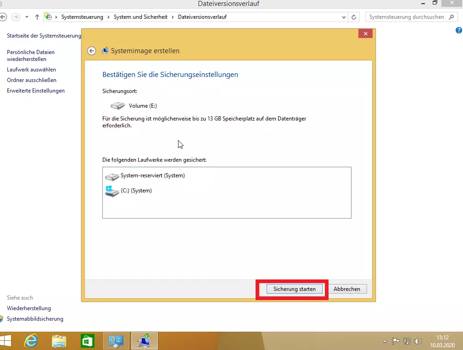Open the Systemabbildsicherung link

[x=35, y=319]
